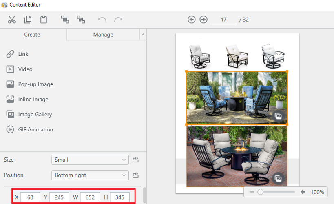Apply Position setting to all icon
Image resolution: width=334 pixels, height=204 pixels.
coord(136,175)
